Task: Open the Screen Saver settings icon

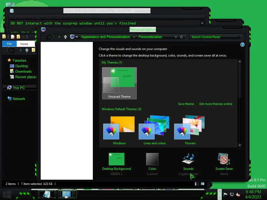Action: click(224, 159)
